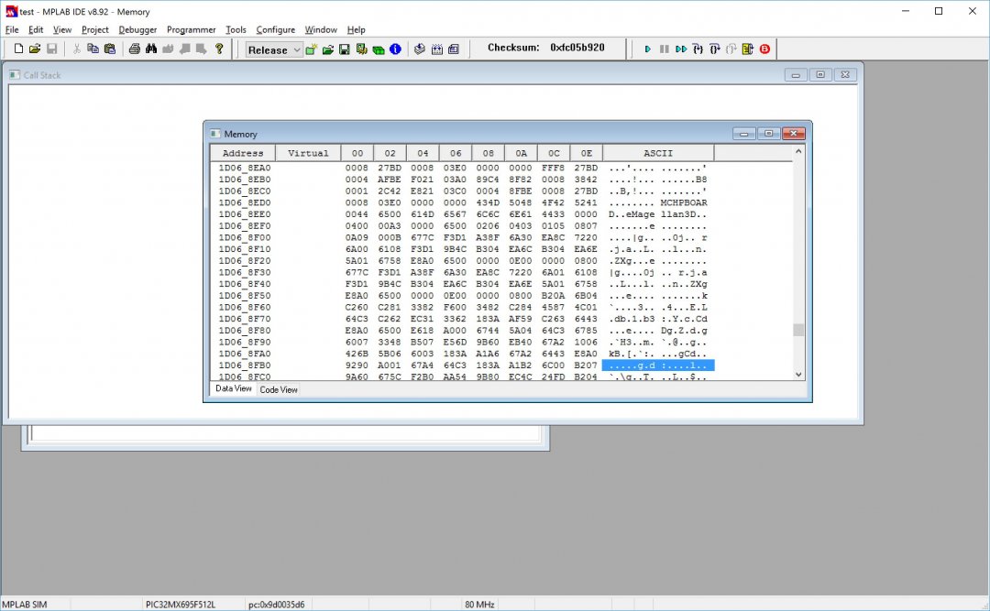Open the Configure menu

[x=275, y=29]
